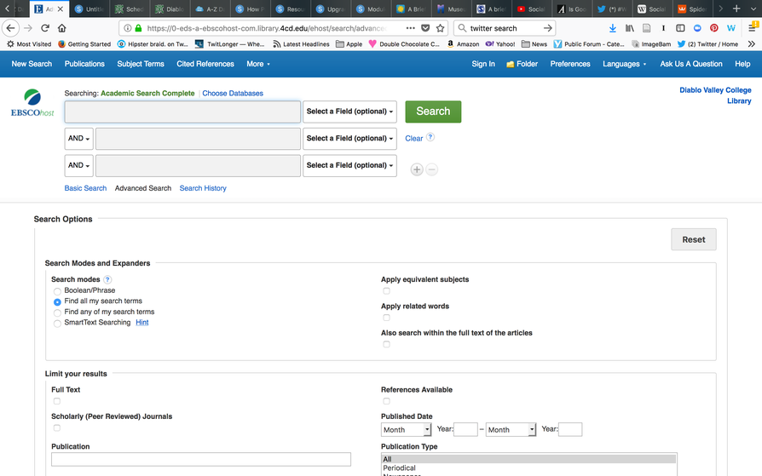
Task: Open Cited References in navigation bar
Action: (x=205, y=64)
